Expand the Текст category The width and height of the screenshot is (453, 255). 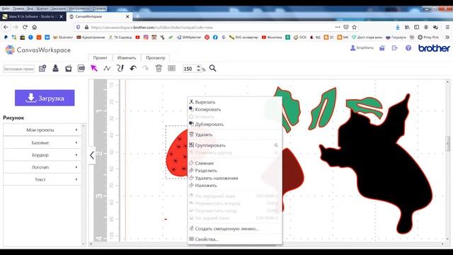pos(42,179)
